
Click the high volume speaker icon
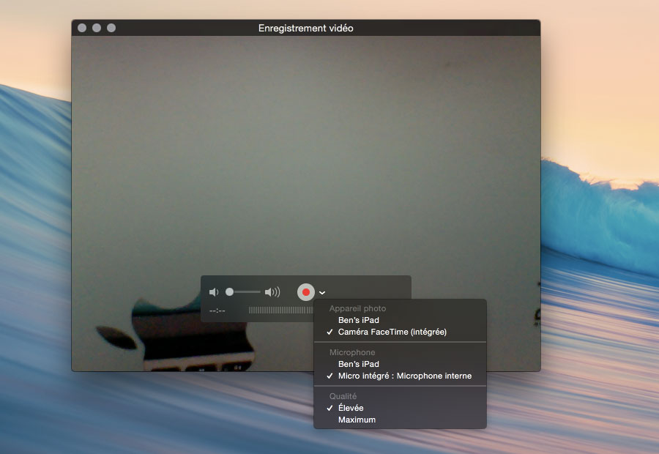point(272,292)
